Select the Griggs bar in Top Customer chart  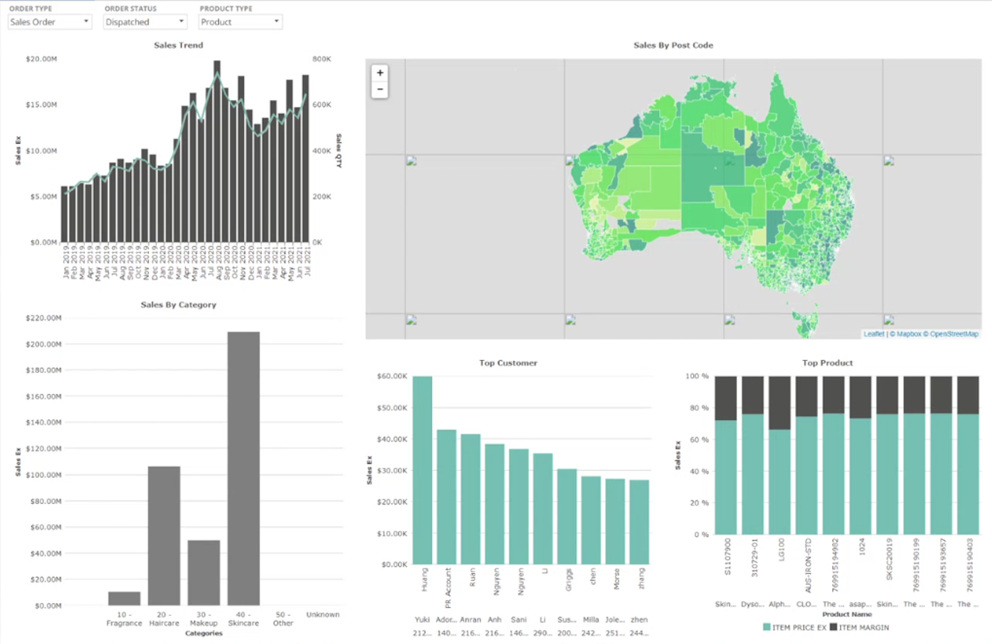[x=567, y=516]
